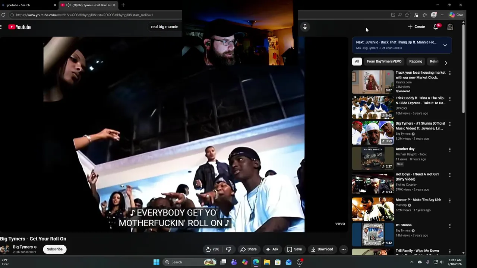Screen dimensions: 477x268
Task: Subscribe to Big Tymers channel
Action: [x=55, y=249]
